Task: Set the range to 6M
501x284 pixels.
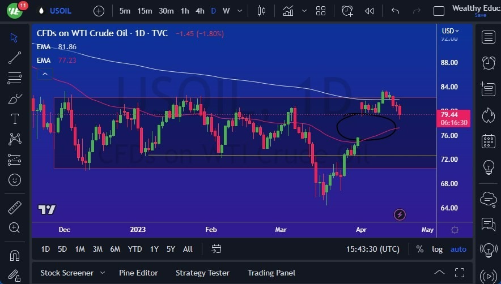Action: tap(115, 249)
